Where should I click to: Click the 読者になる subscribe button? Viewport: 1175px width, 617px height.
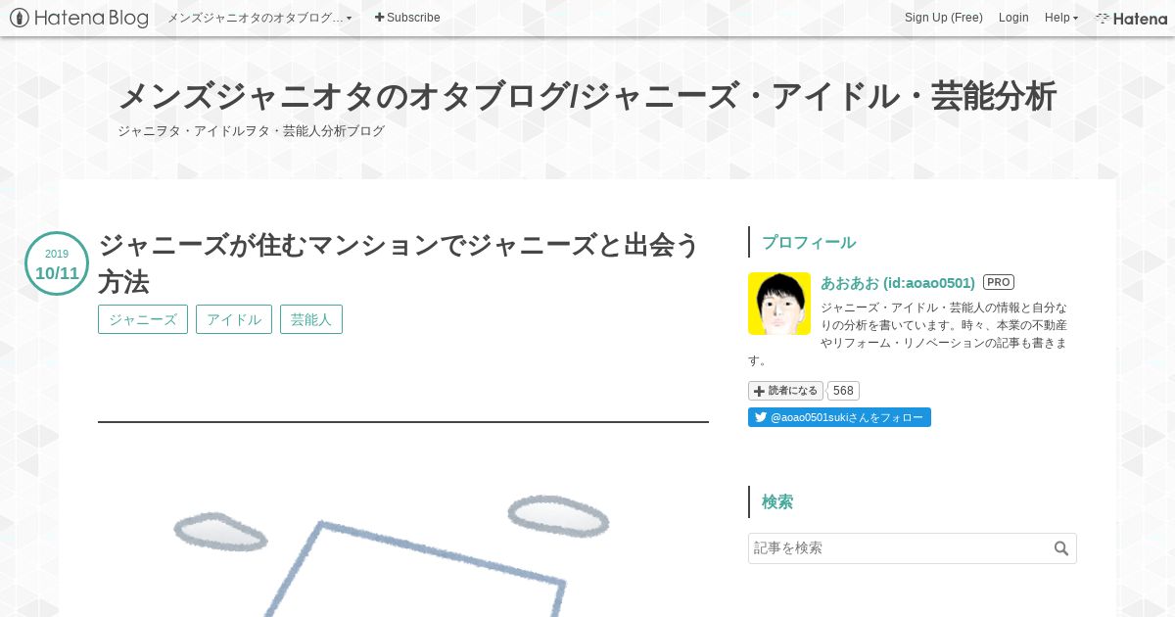point(786,391)
